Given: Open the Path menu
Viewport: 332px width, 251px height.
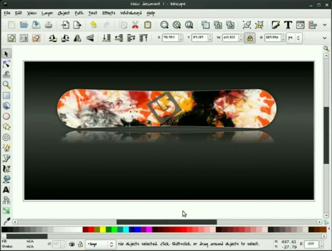Looking at the screenshot, I should [x=79, y=13].
